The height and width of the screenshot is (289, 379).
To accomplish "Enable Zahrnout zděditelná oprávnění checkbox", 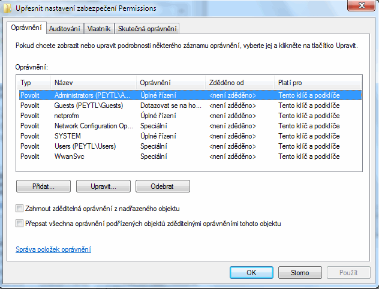I will (20, 209).
